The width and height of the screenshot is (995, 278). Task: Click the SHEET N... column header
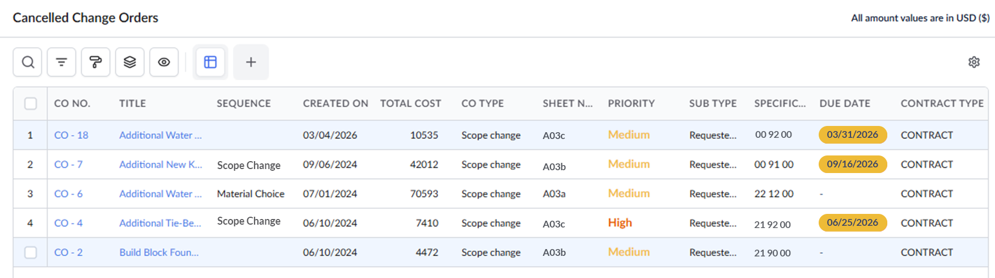pyautogui.click(x=568, y=103)
